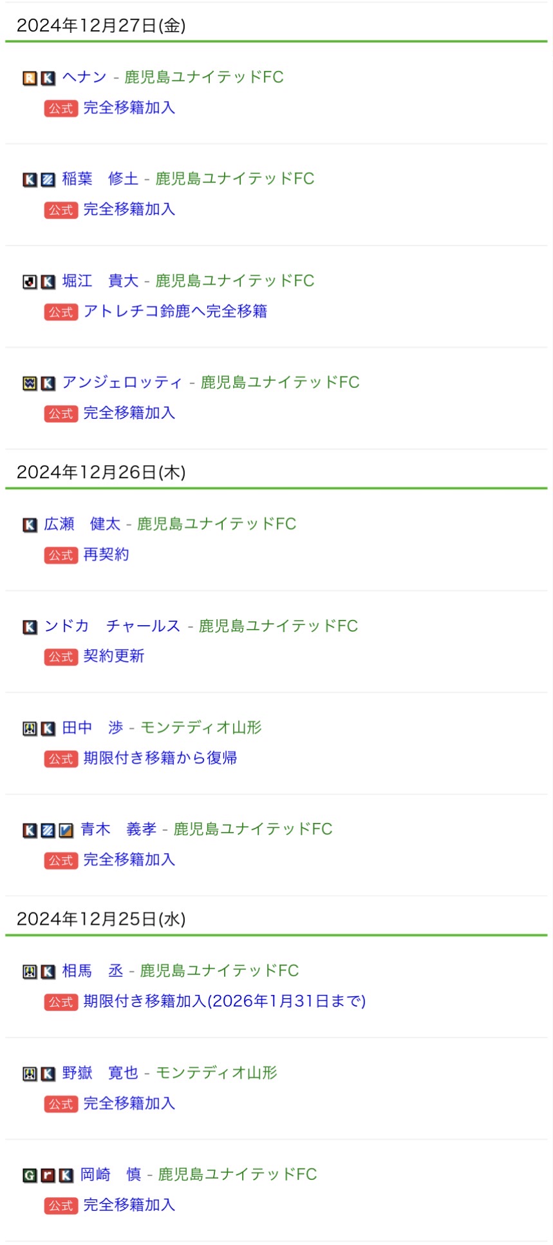Click the yellow badge beside アンジェロッティ
Viewport: 553px width, 1245px height.
[x=30, y=383]
